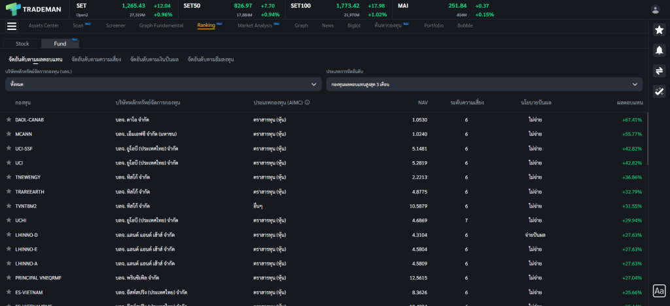
Task: Sort by the กองทุน column header
Action: pos(23,102)
